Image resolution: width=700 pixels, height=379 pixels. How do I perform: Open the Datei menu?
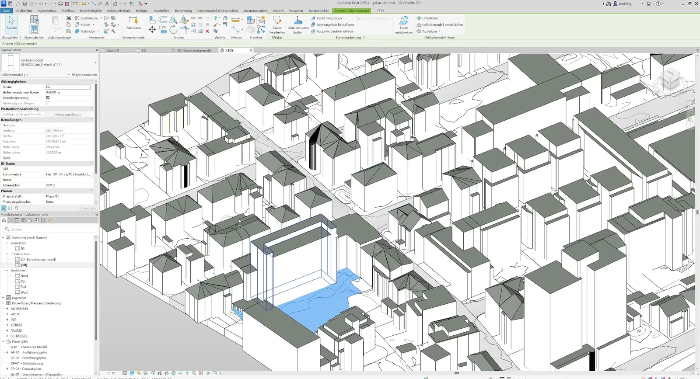click(x=7, y=10)
